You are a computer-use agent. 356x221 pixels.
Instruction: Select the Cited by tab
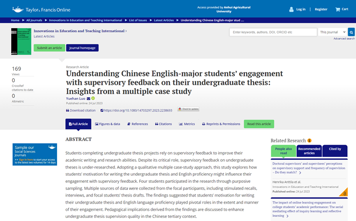pos(335,150)
